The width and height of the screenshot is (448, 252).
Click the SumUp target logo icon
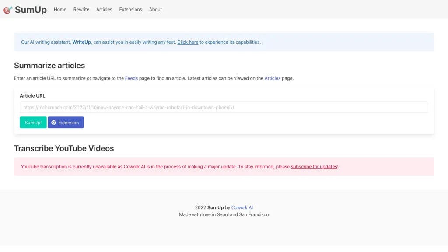[x=8, y=10]
